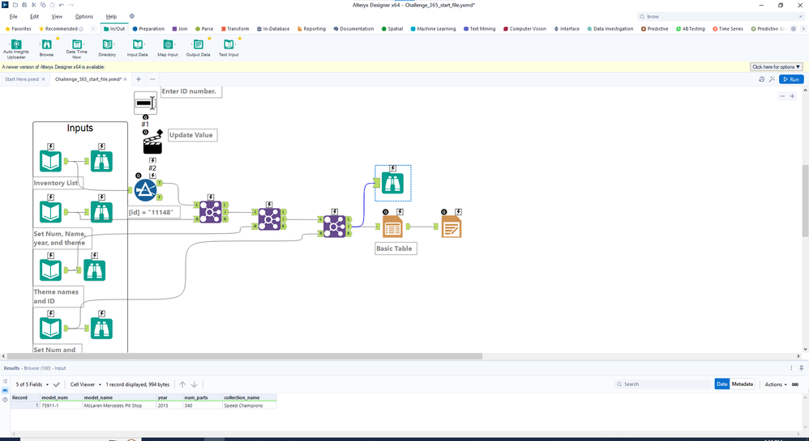Click the canvas horizontal scrollbar

[x=245, y=356]
